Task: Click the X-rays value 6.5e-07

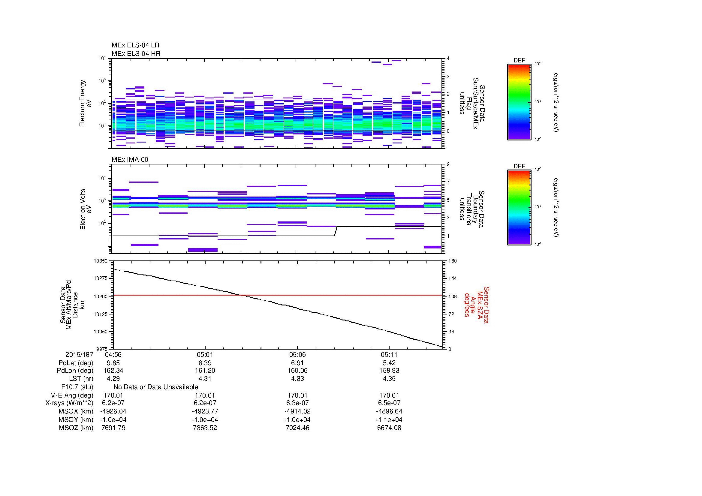Action: pyautogui.click(x=389, y=403)
